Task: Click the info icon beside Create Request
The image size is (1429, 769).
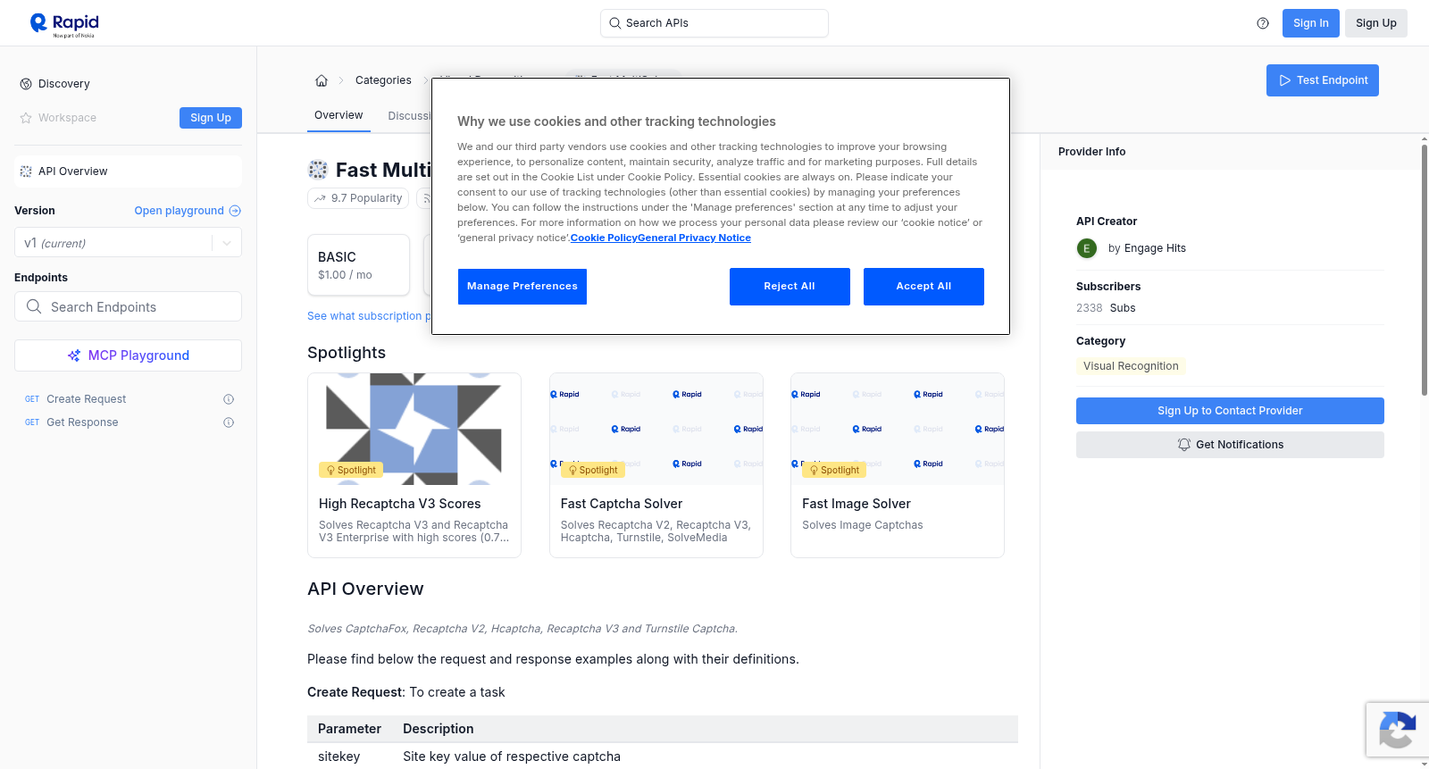Action: [x=229, y=399]
